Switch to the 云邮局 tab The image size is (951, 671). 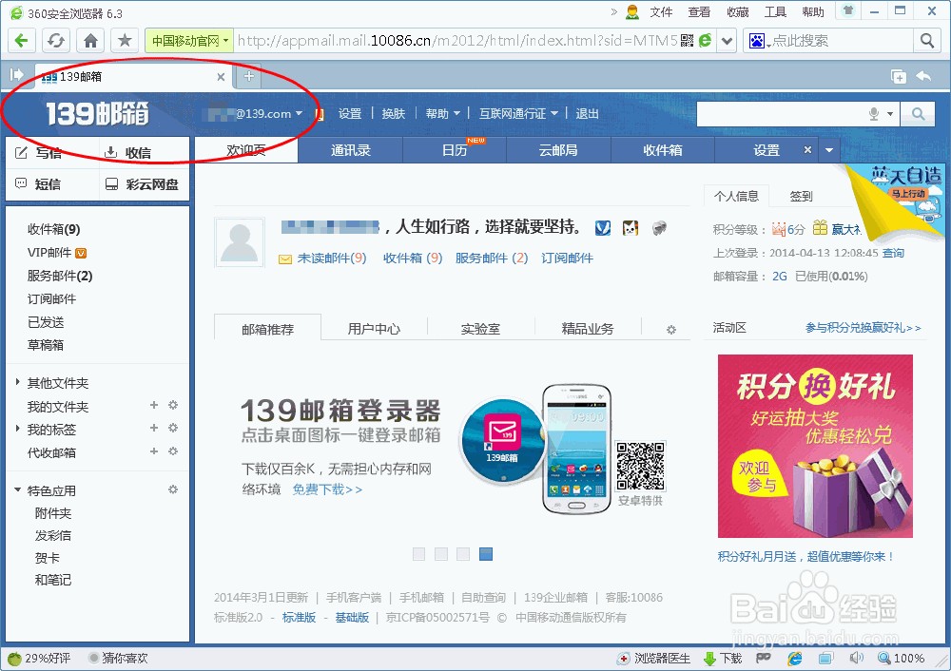(x=558, y=150)
